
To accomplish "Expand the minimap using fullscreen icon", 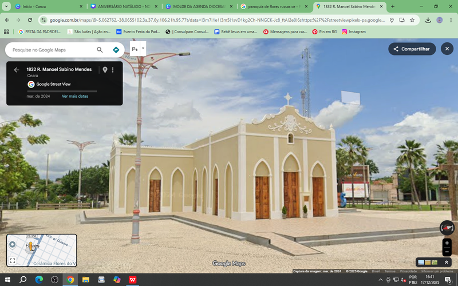I will (x=13, y=261).
